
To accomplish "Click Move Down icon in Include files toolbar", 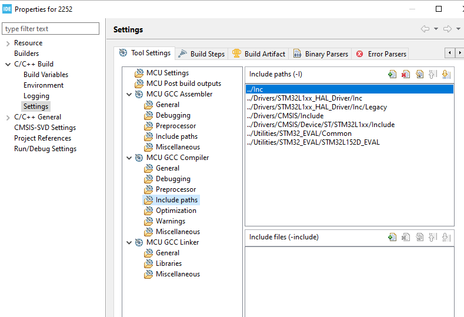I will (446, 237).
